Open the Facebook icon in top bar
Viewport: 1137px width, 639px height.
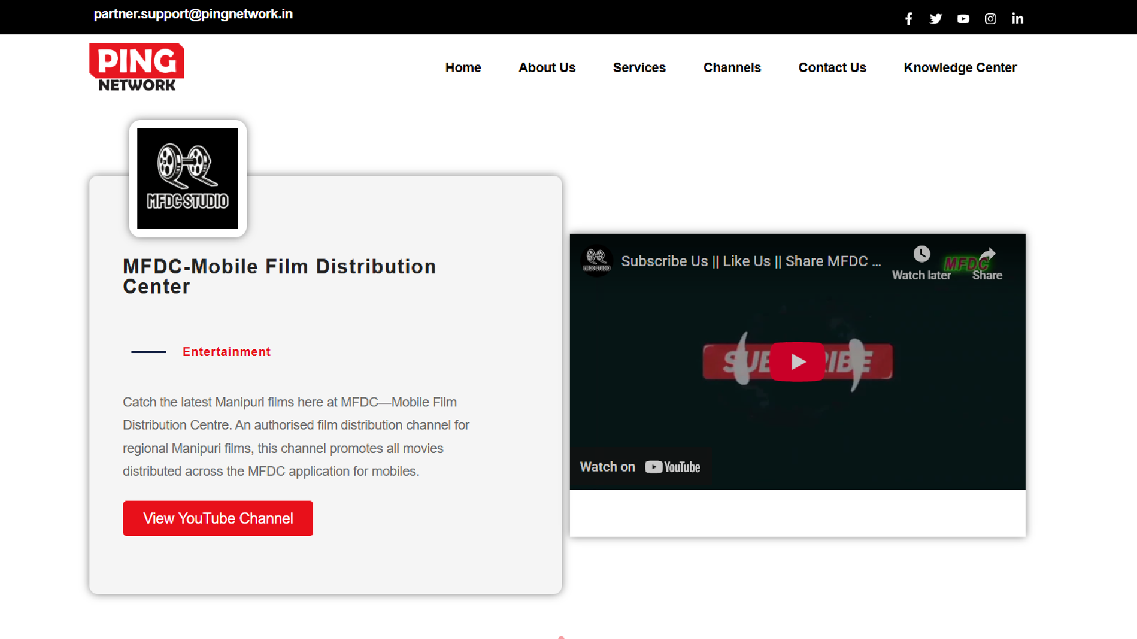click(x=908, y=19)
